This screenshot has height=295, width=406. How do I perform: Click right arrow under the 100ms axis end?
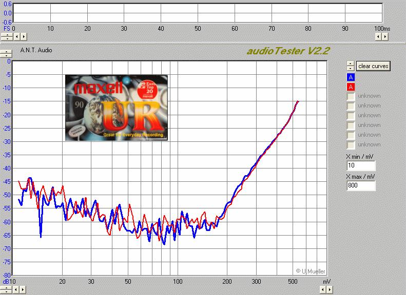pyautogui.click(x=385, y=36)
